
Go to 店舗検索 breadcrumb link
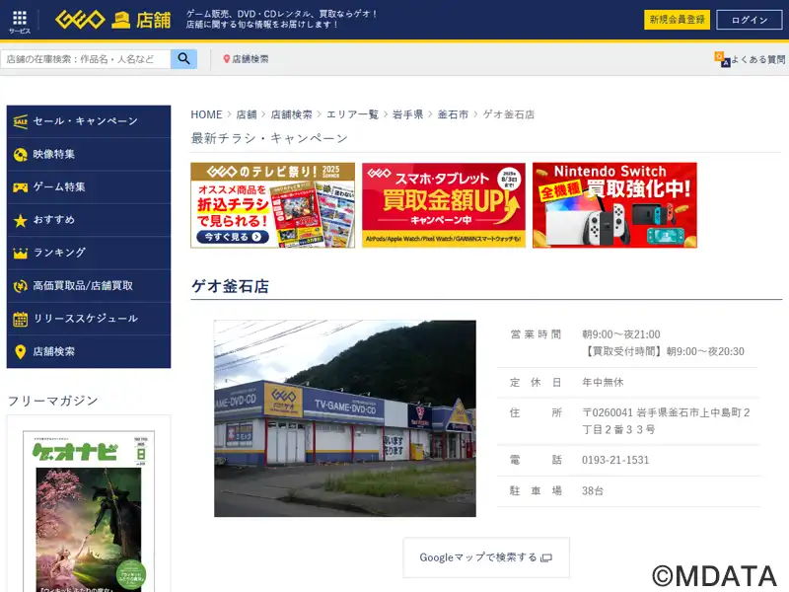(291, 114)
